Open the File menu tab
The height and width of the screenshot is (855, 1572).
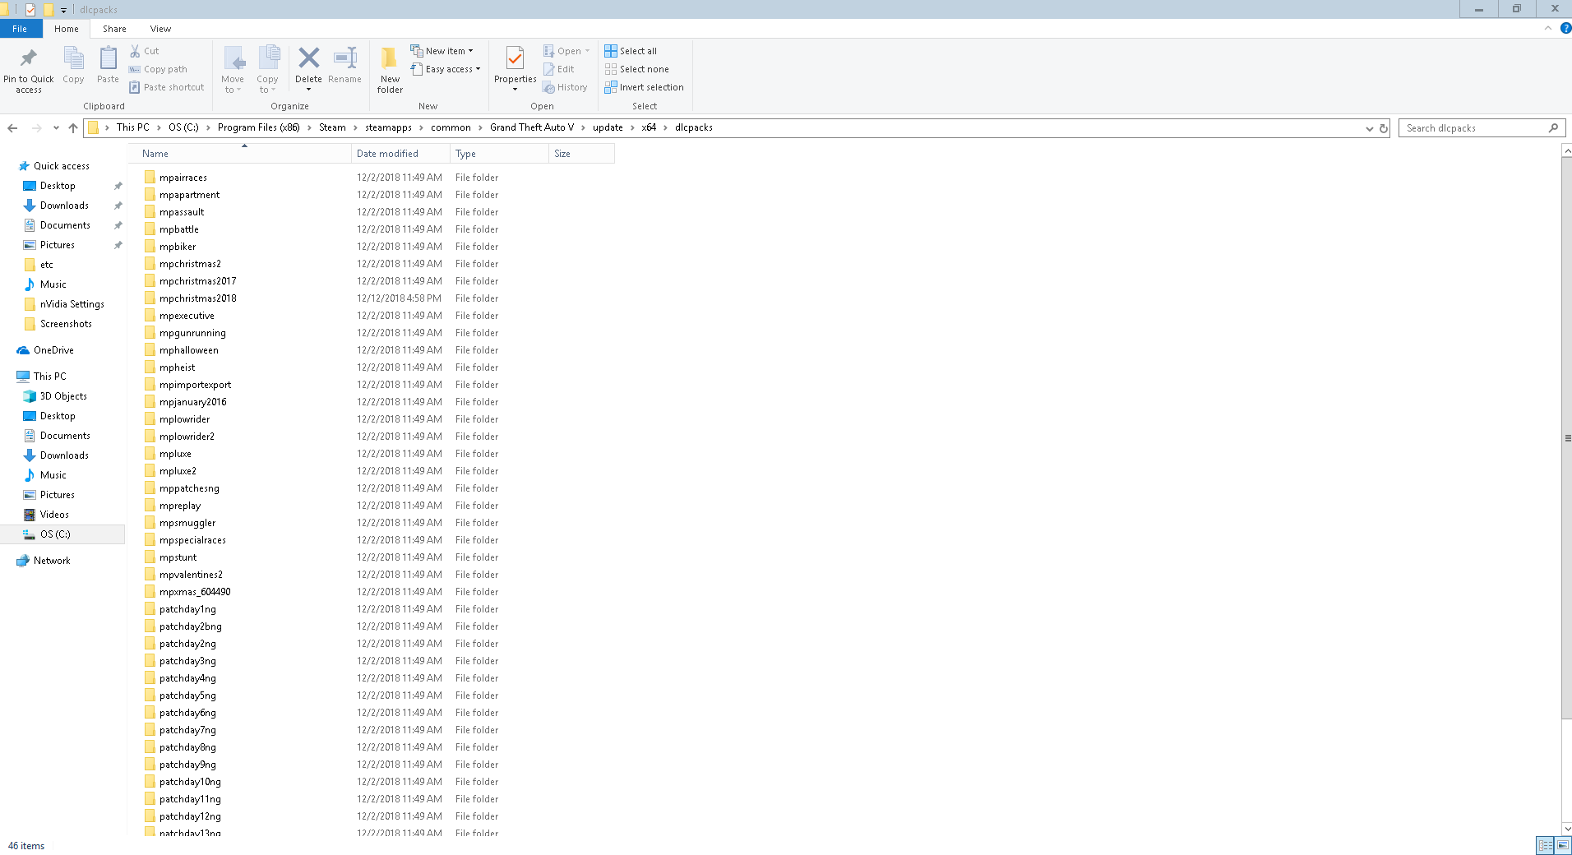(20, 29)
